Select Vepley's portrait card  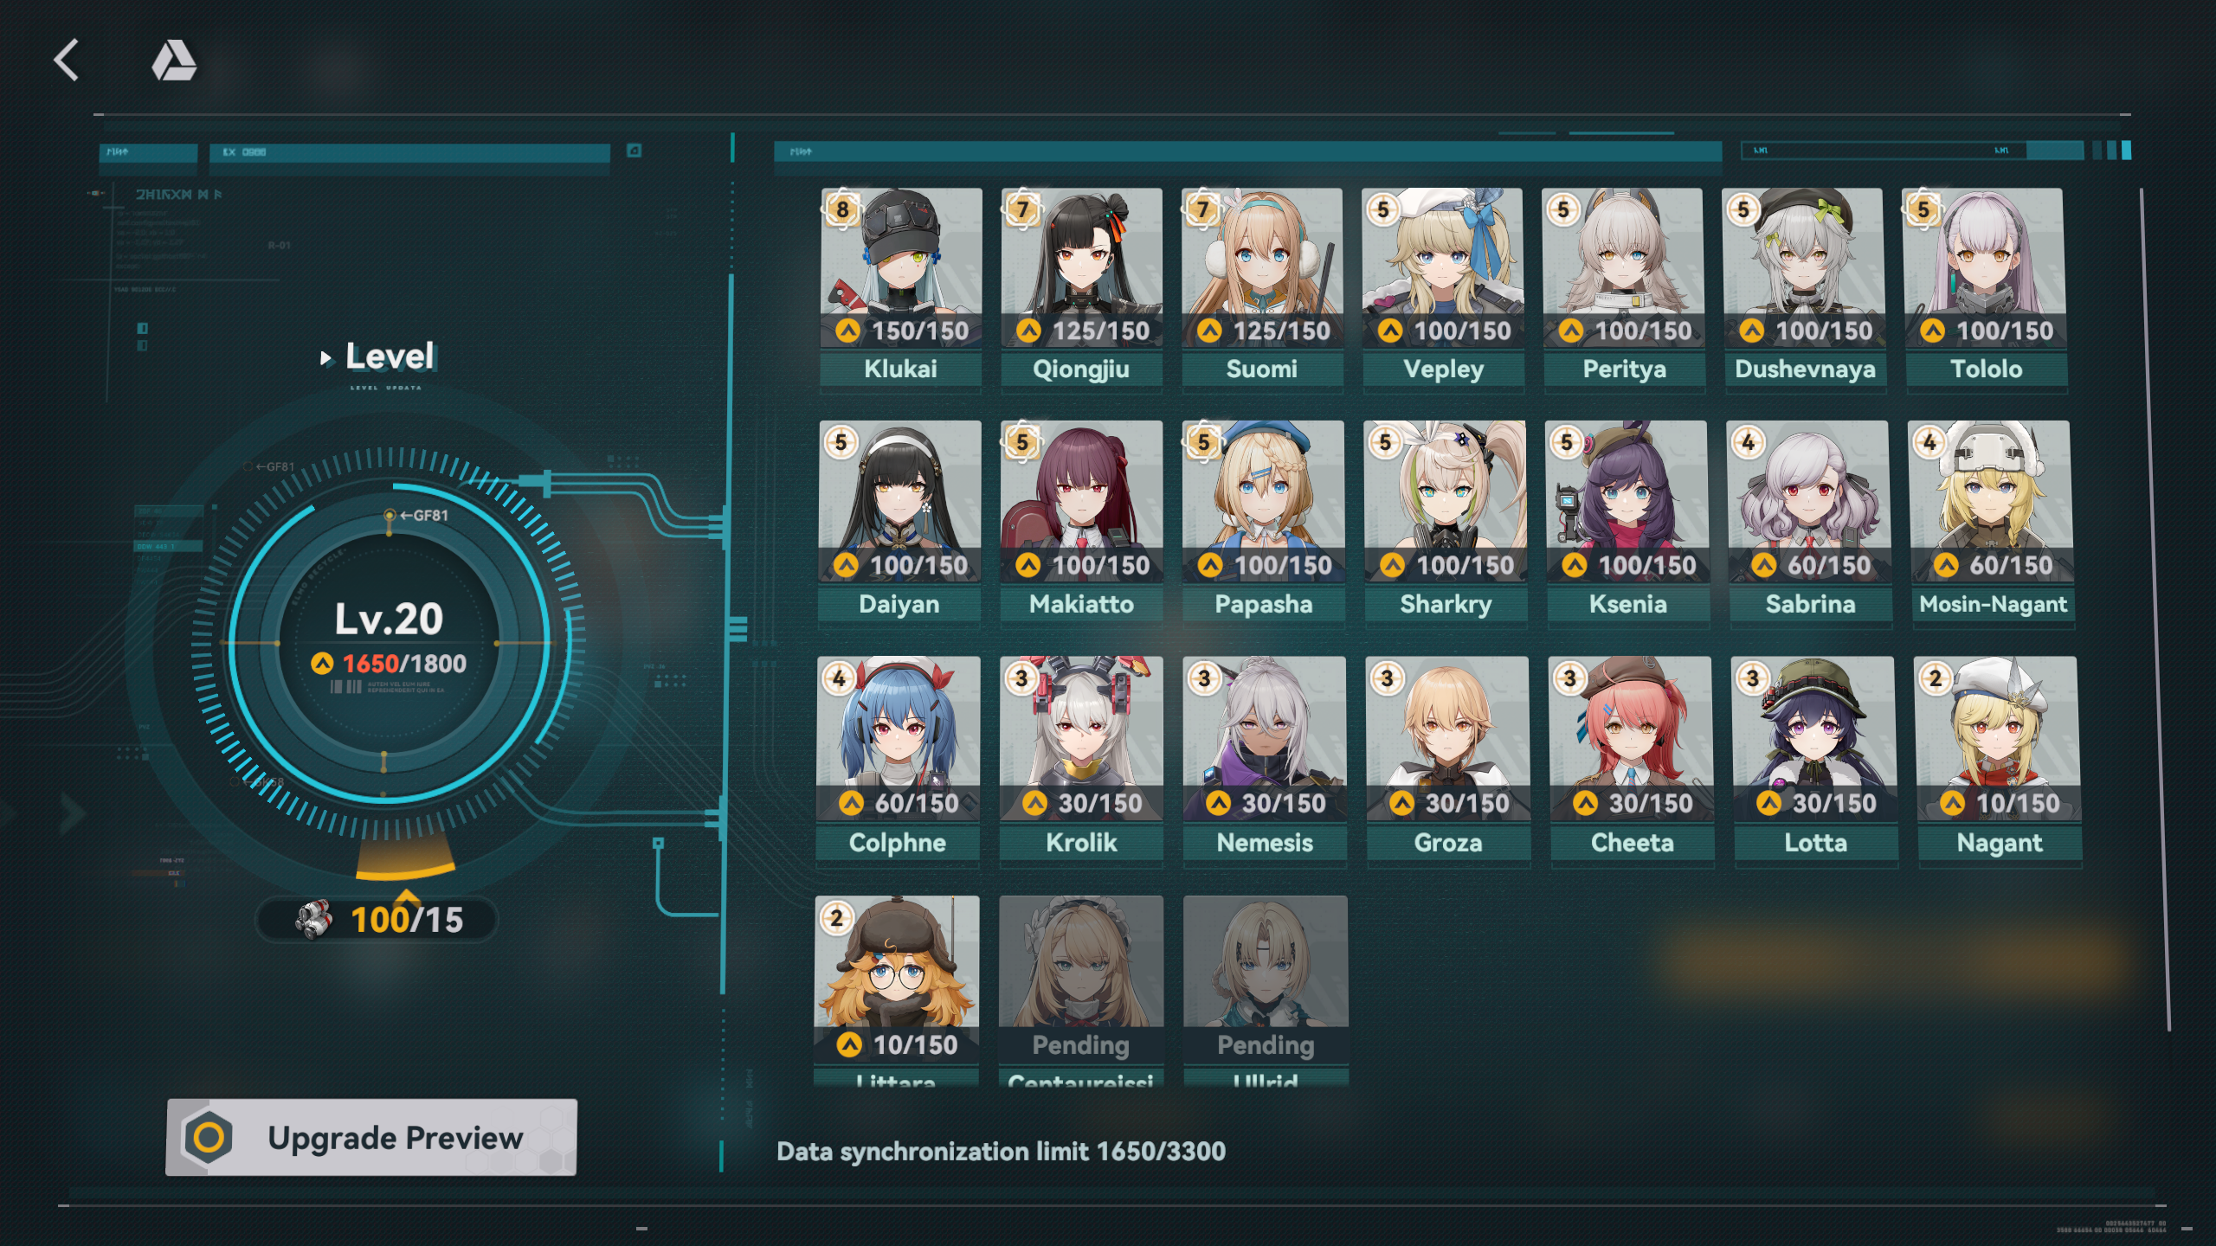[1442, 287]
